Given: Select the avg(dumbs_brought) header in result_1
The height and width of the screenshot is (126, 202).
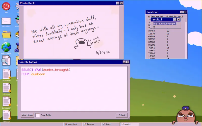Looking at the screenshot, I should click(165, 24).
